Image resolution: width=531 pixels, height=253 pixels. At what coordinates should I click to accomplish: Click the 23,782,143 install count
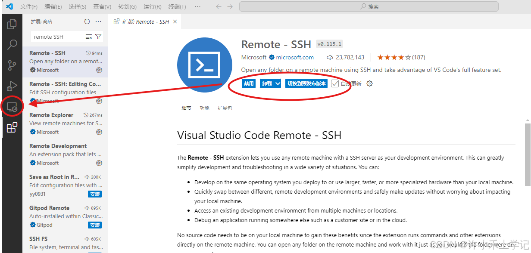346,57
